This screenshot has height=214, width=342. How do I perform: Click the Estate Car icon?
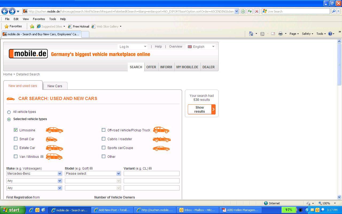coord(55,148)
